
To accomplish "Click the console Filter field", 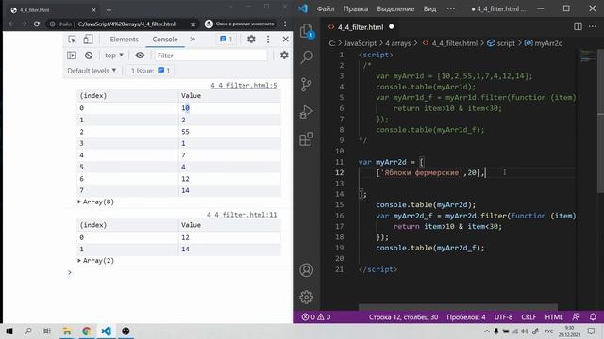I will 210,56.
